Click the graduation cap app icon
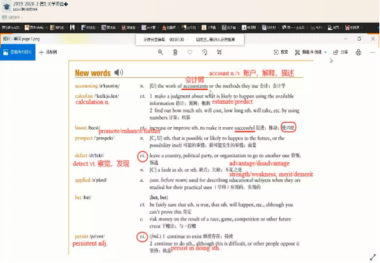 point(7,7)
